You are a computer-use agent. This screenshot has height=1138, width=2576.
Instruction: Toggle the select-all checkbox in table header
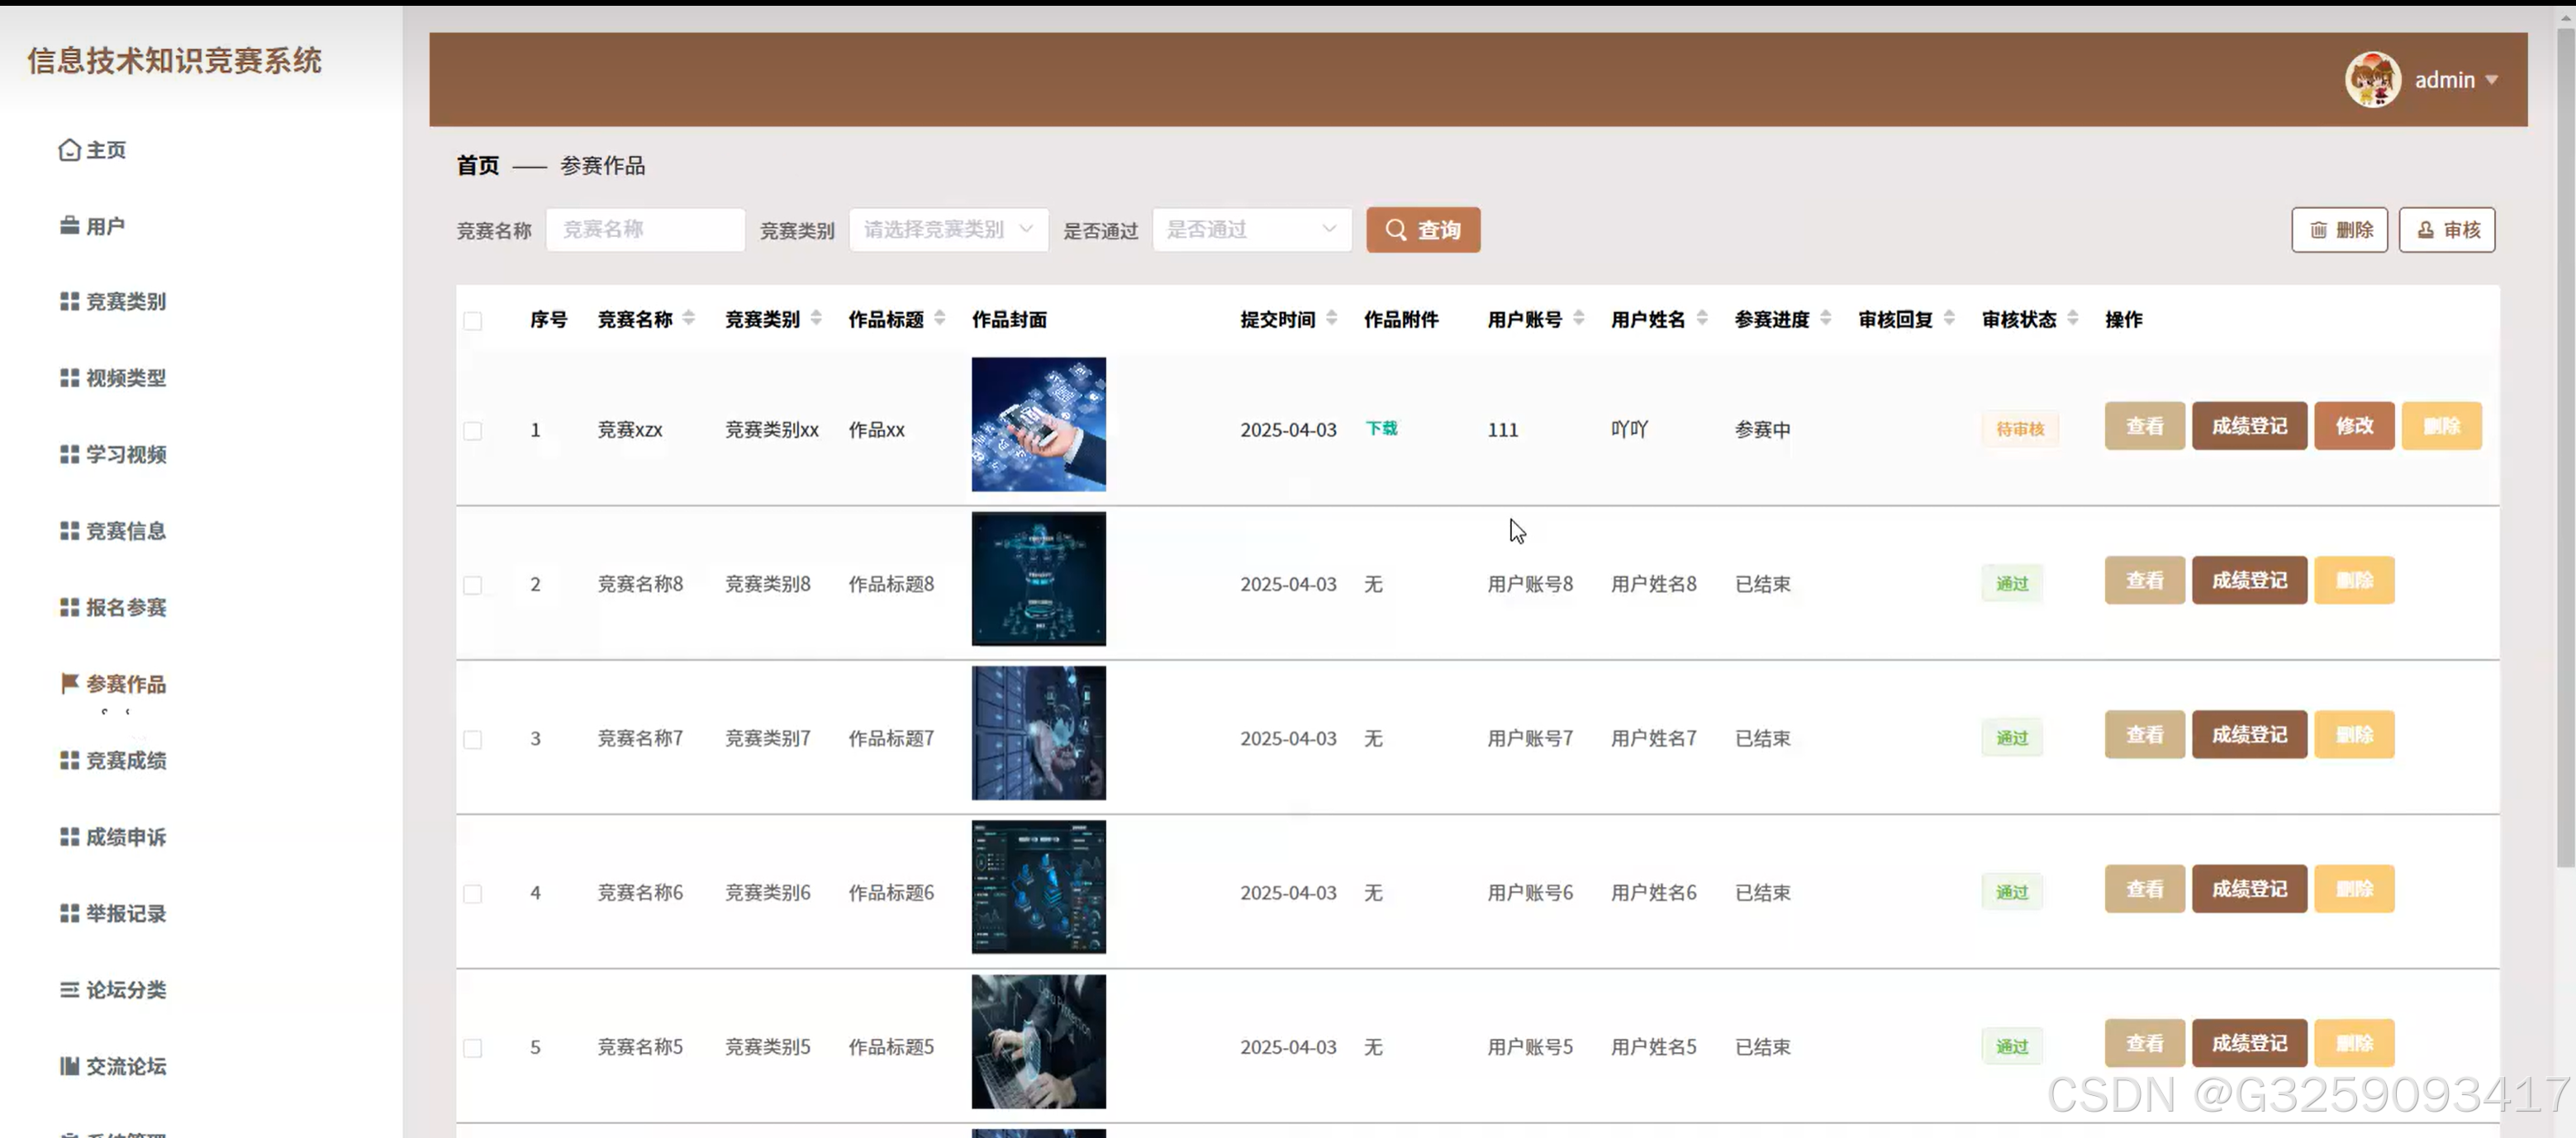point(473,320)
